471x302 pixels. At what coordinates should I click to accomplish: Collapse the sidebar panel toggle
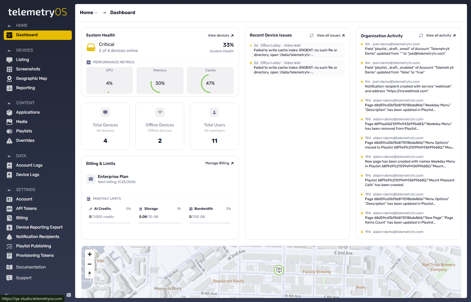coord(69,295)
